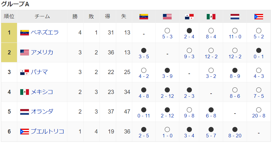Open the 9 - 8 game score

189,116
